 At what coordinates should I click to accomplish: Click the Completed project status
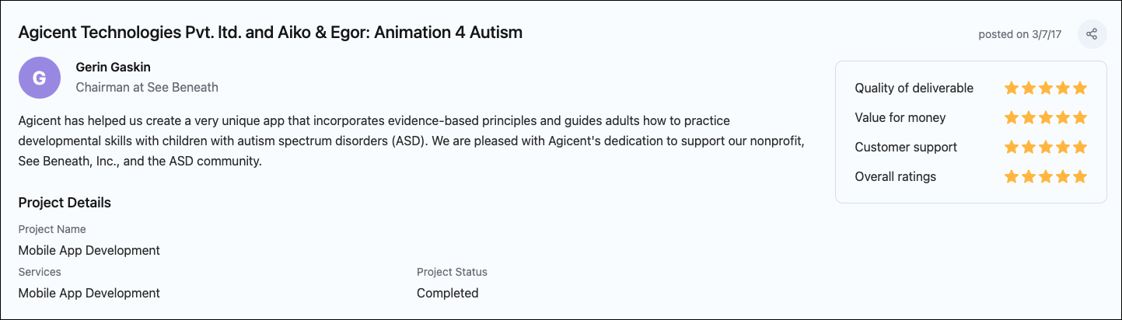coord(448,294)
